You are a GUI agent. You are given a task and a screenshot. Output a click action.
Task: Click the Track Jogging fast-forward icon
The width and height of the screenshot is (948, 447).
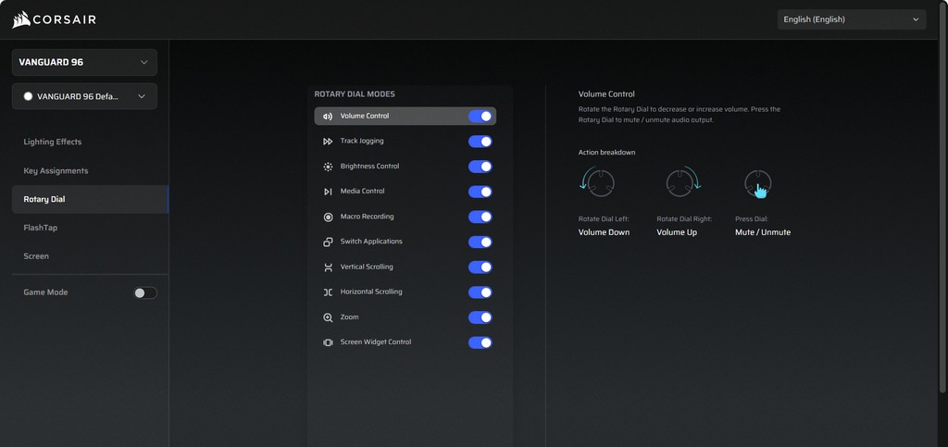[328, 142]
